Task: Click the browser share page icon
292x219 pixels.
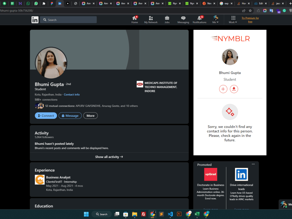Action: pyautogui.click(x=244, y=11)
